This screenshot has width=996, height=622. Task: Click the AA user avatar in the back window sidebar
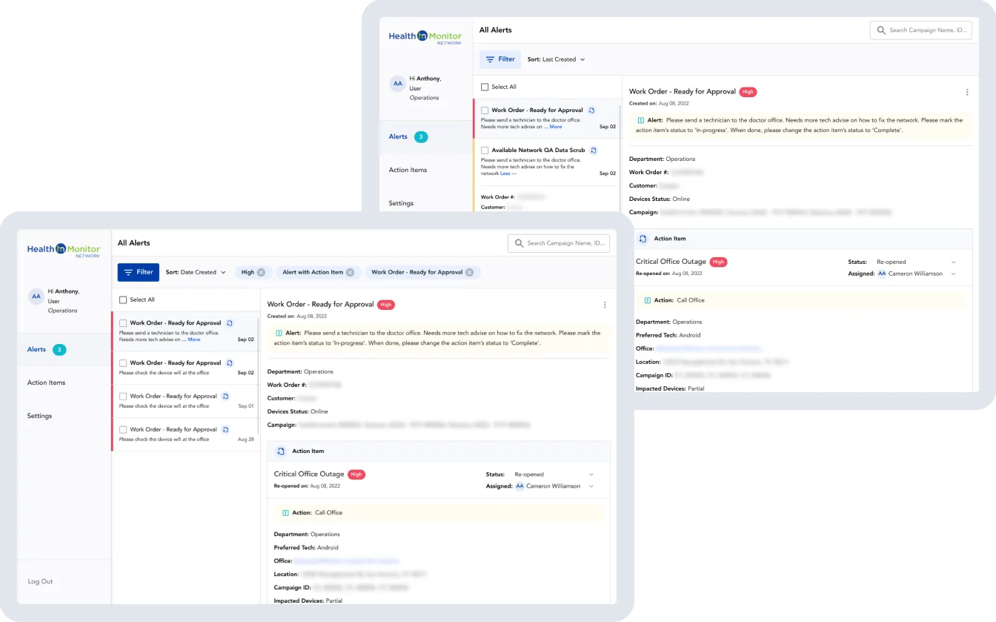(398, 84)
